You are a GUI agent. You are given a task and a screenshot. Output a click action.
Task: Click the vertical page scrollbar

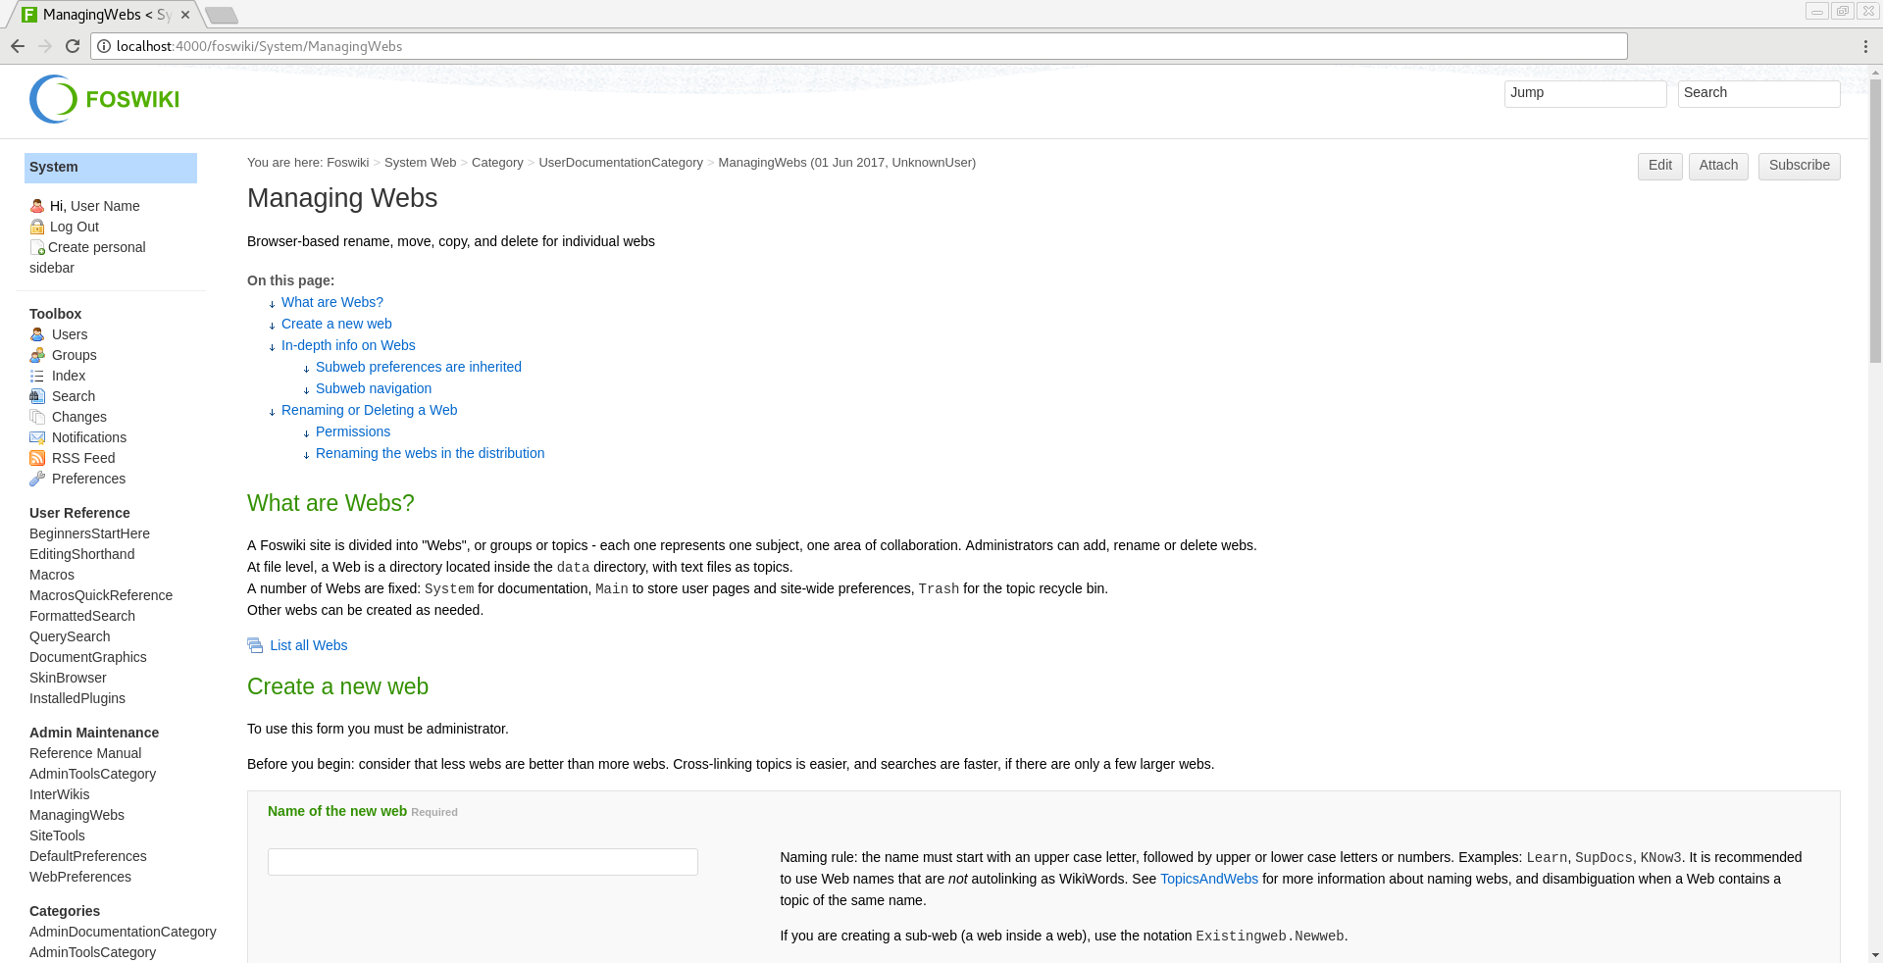[x=1875, y=221]
